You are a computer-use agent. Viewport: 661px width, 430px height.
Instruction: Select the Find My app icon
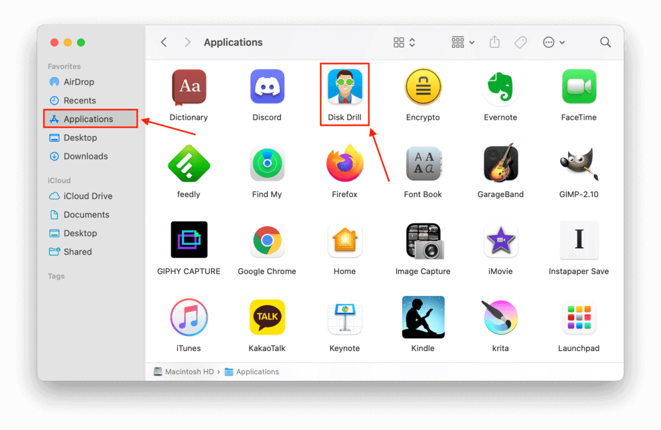point(267,163)
